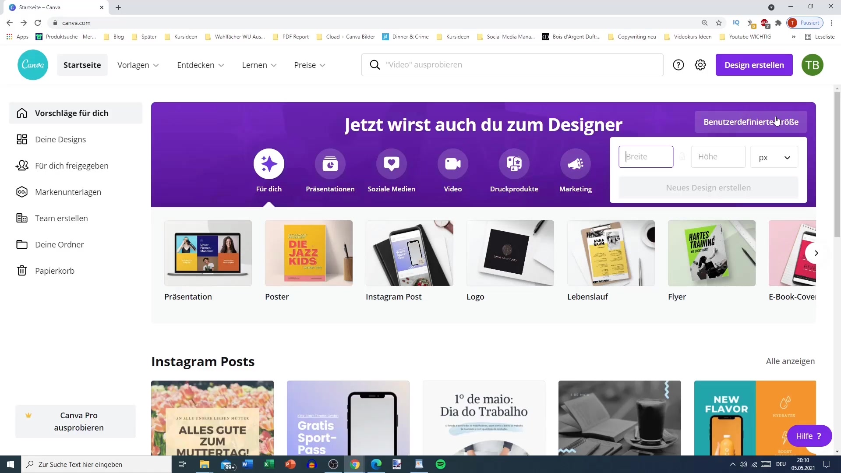Open the settings gear icon
The image size is (841, 473).
click(700, 65)
